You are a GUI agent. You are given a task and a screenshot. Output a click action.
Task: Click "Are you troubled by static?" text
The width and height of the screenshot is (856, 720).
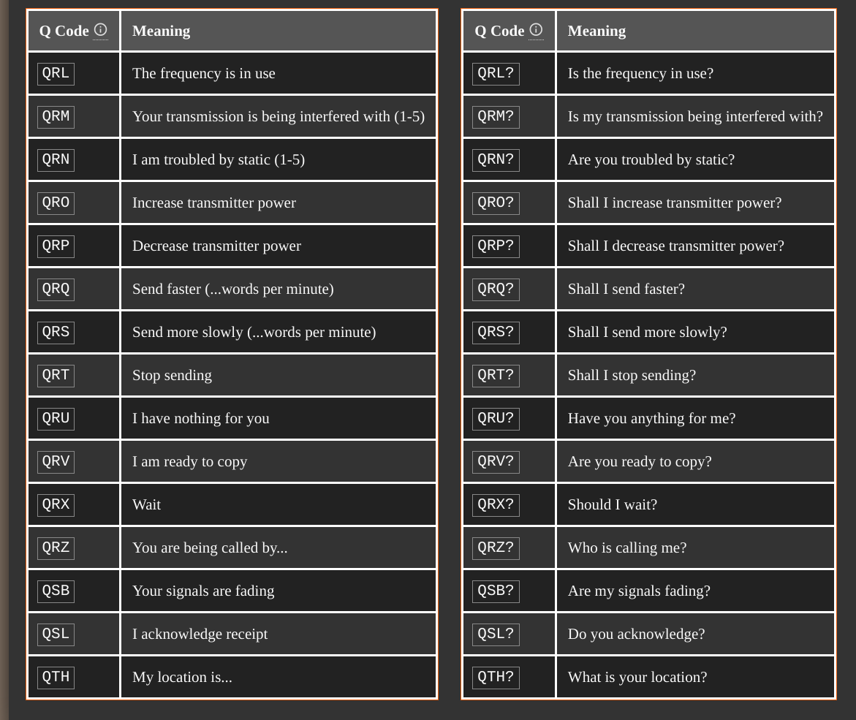click(651, 159)
